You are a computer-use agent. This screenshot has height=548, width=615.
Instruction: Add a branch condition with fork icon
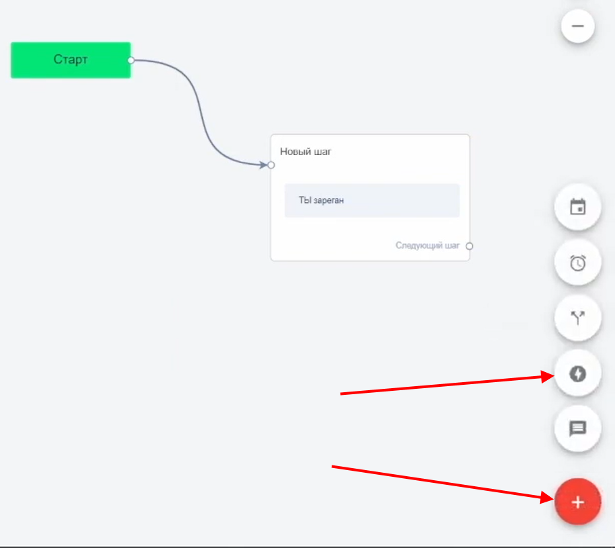point(577,318)
